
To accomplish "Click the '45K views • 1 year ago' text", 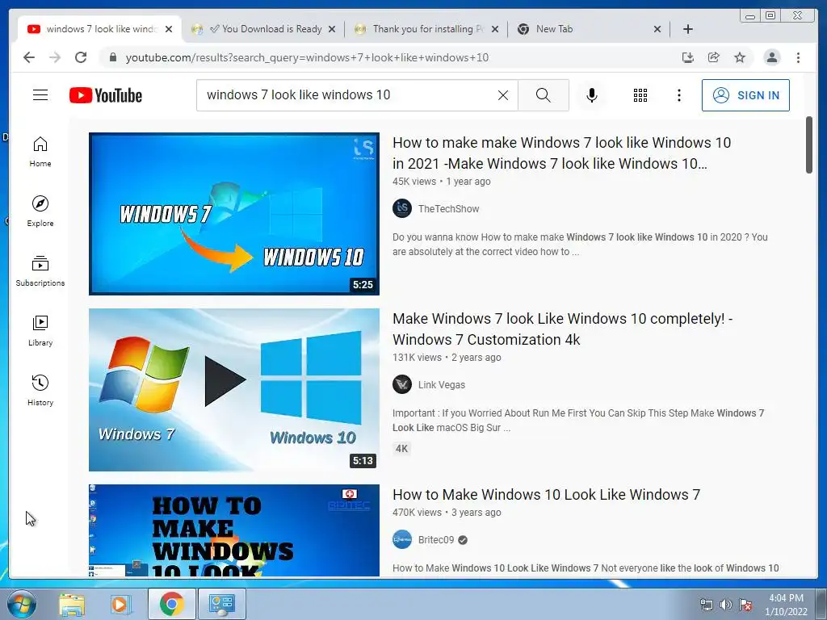I will (x=442, y=182).
